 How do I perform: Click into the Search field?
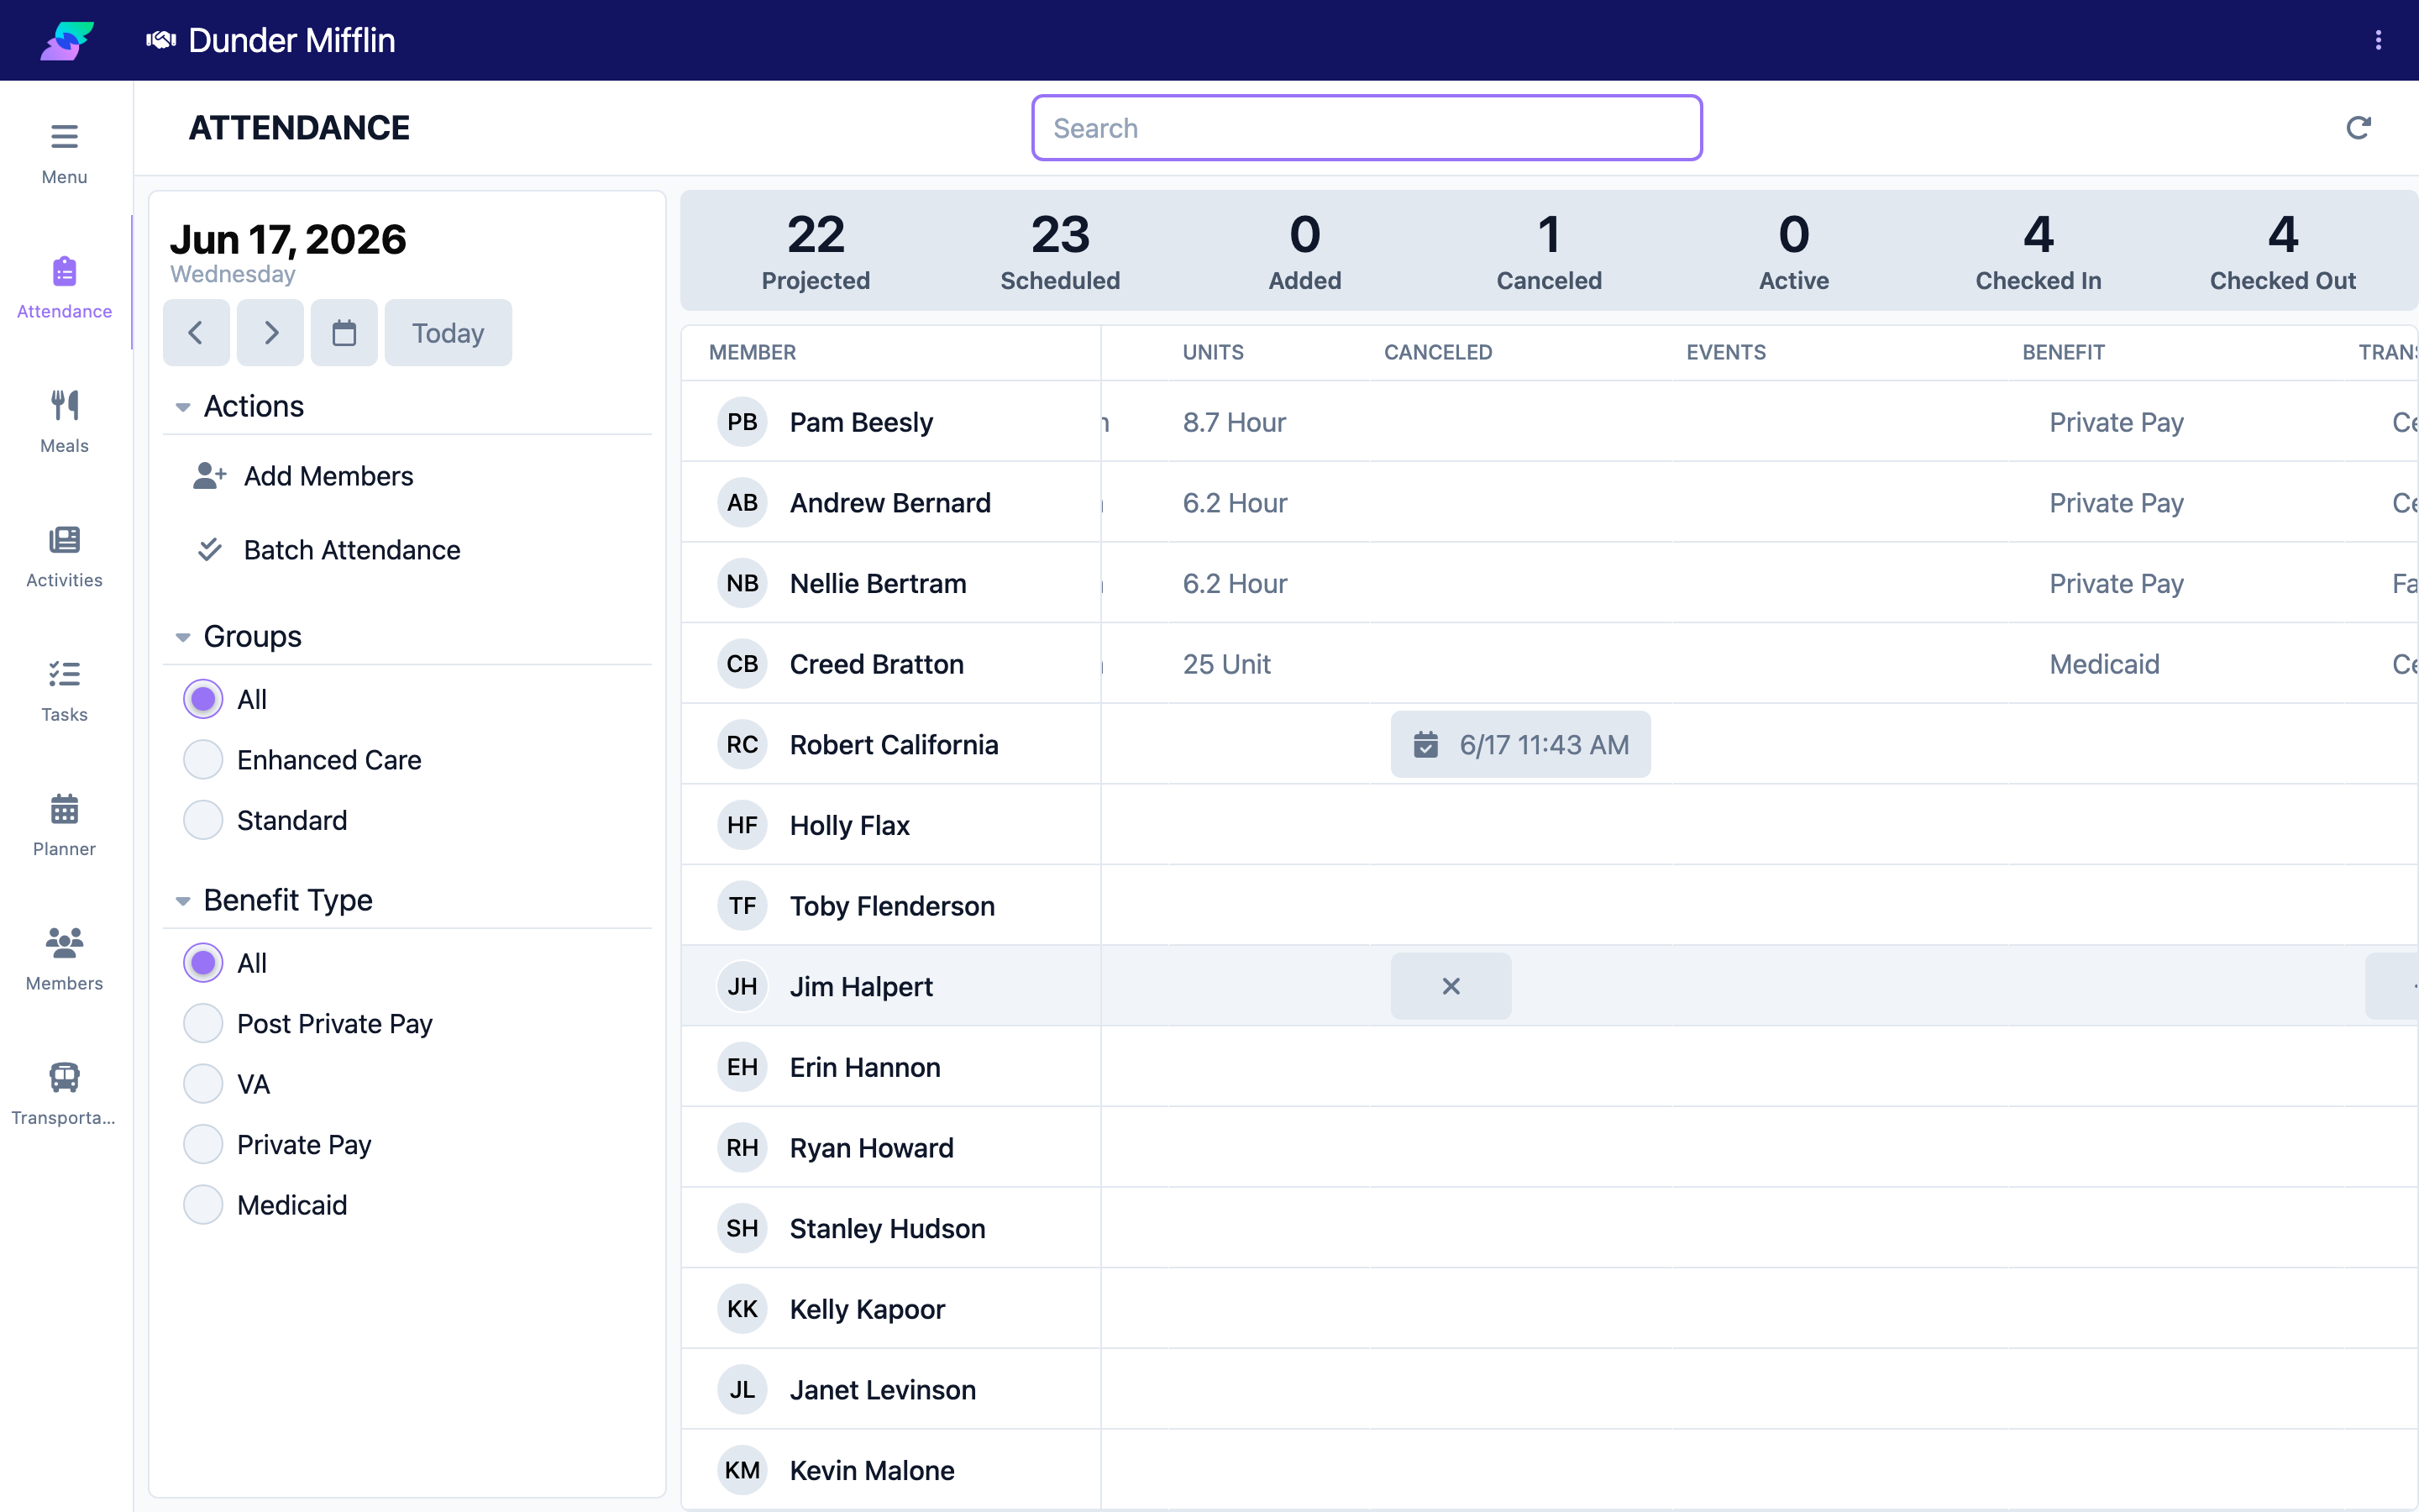[1367, 128]
